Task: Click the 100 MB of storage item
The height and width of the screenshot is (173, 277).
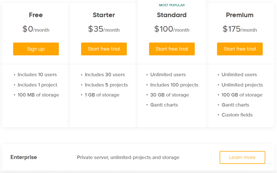Action: 38,95
